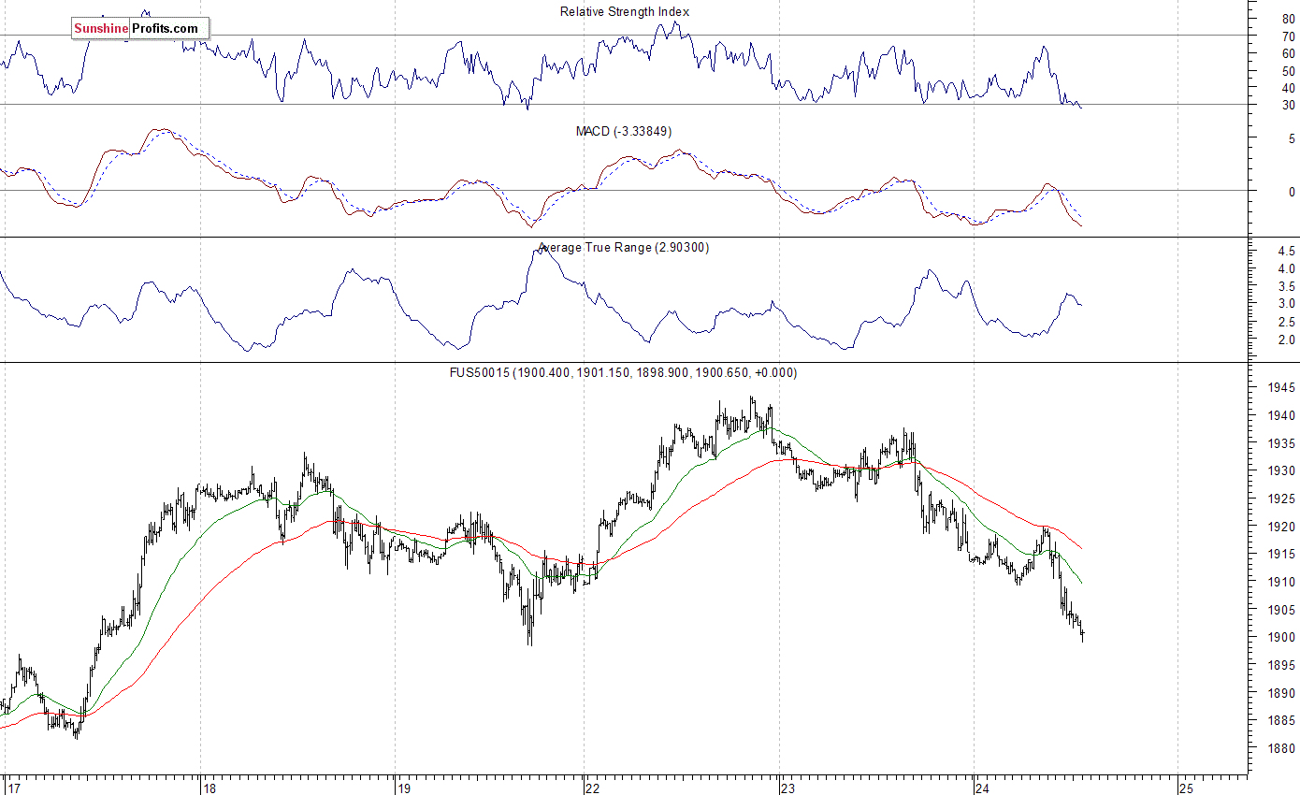Click the MACD axis value 5

pos(1292,138)
